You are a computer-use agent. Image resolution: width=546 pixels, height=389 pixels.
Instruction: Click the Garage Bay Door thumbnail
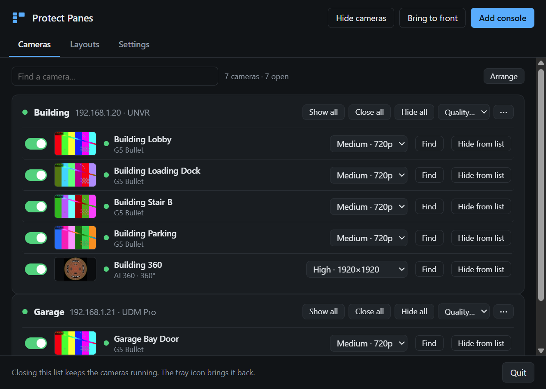point(75,343)
